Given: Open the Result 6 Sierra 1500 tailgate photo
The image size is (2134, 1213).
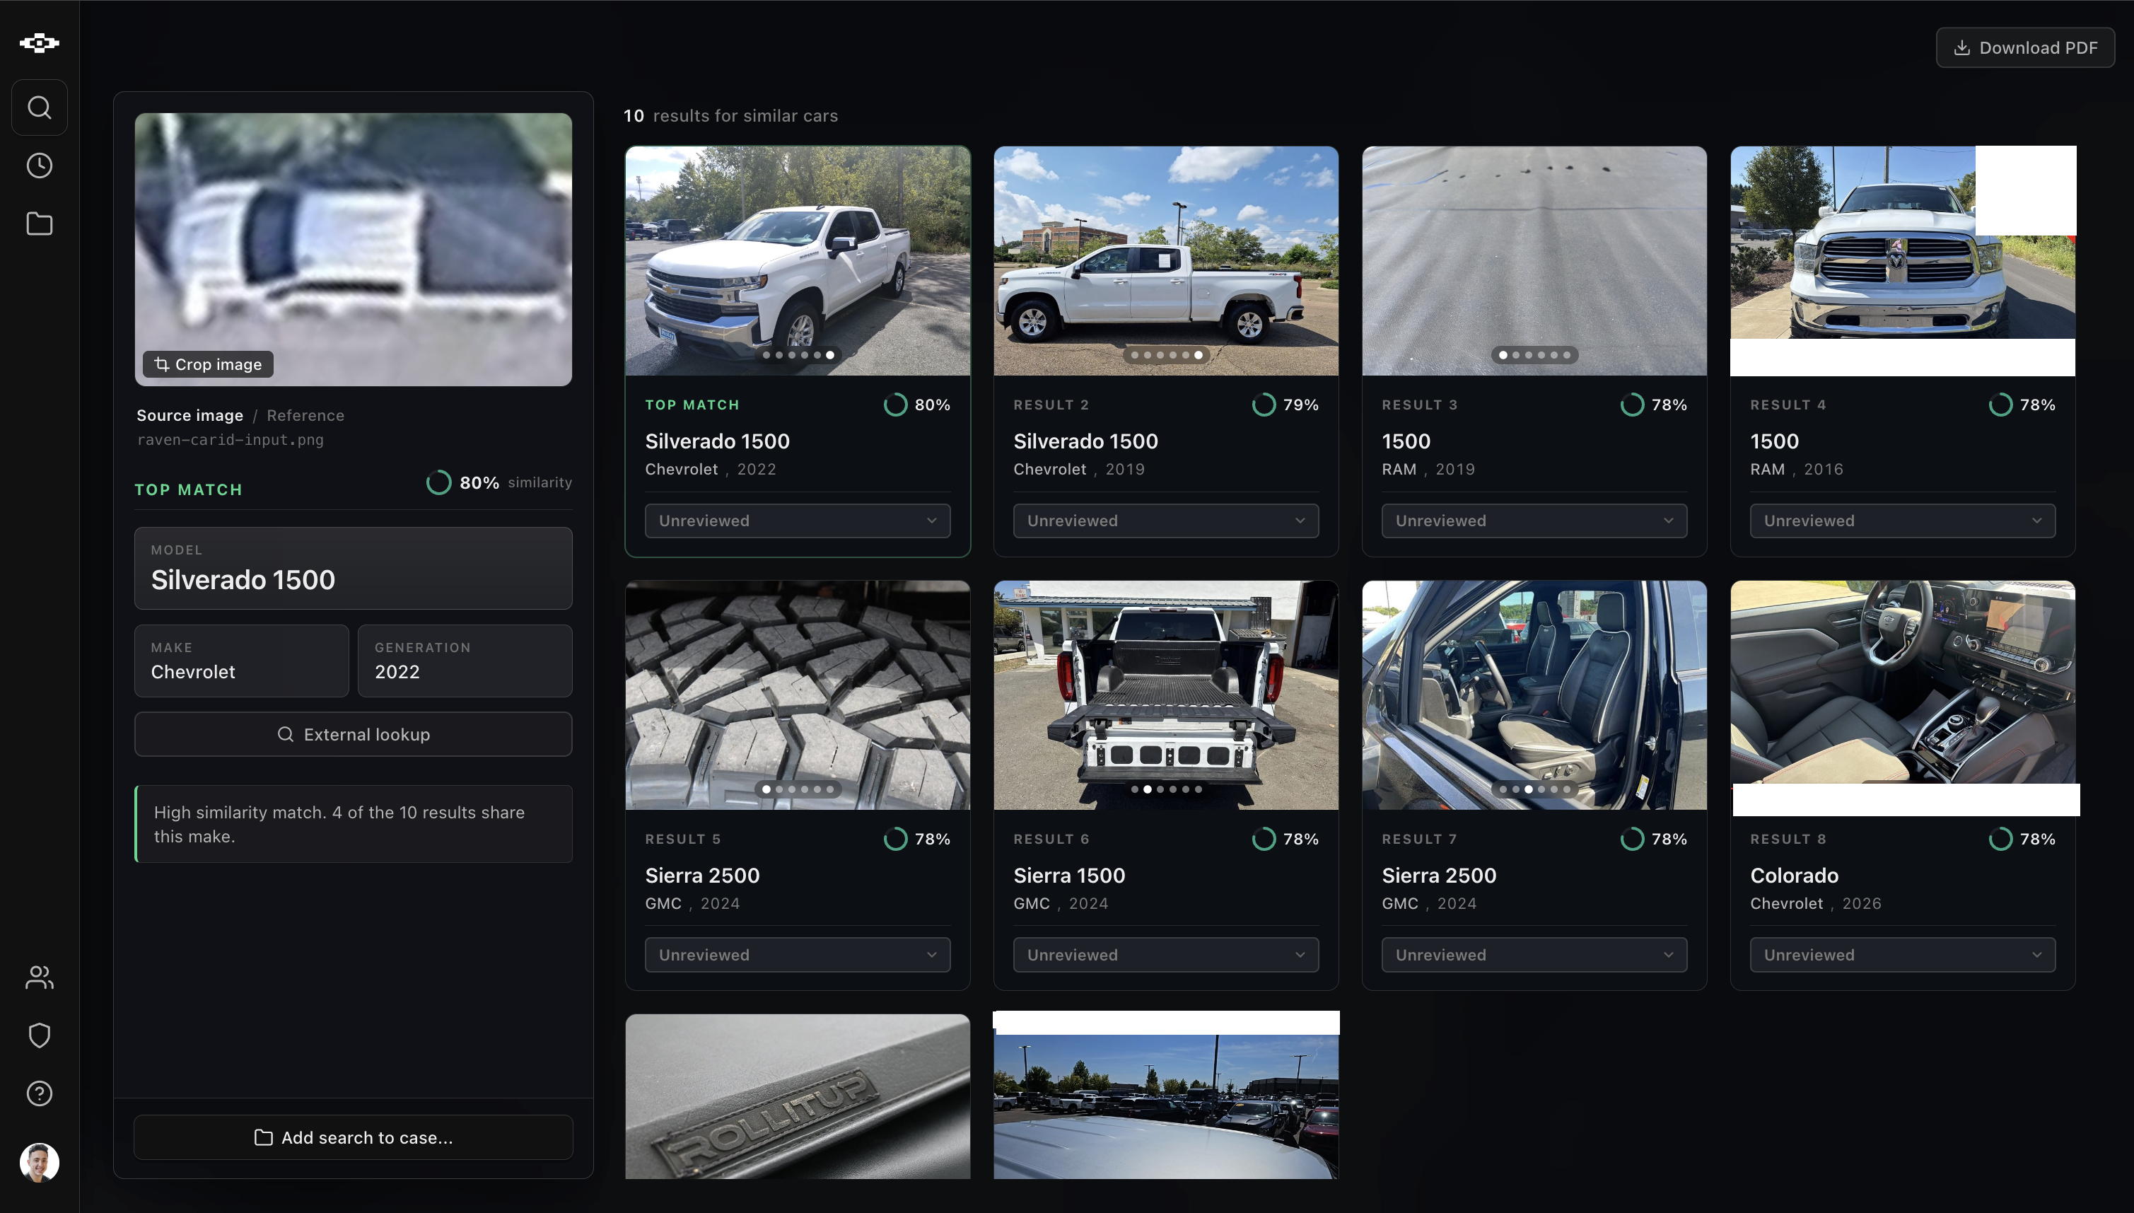Looking at the screenshot, I should 1166,695.
